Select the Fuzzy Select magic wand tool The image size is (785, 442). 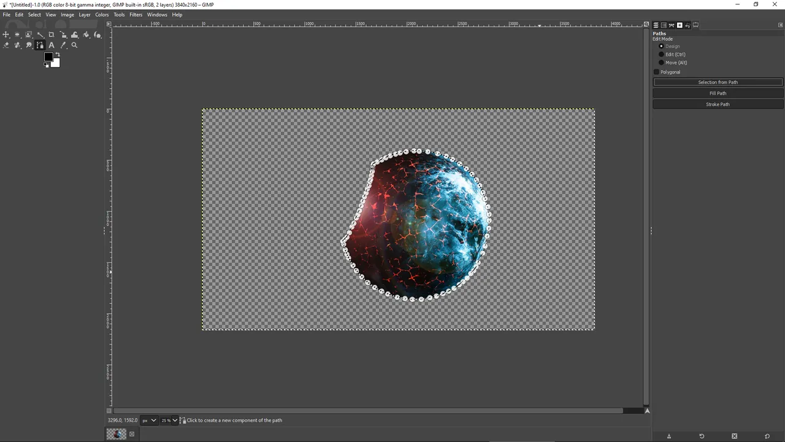40,34
